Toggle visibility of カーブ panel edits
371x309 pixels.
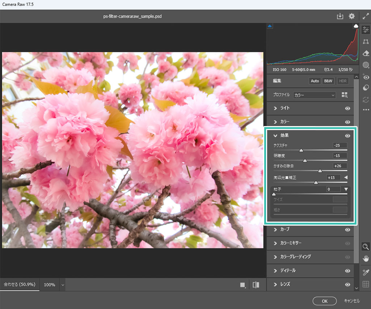point(347,230)
